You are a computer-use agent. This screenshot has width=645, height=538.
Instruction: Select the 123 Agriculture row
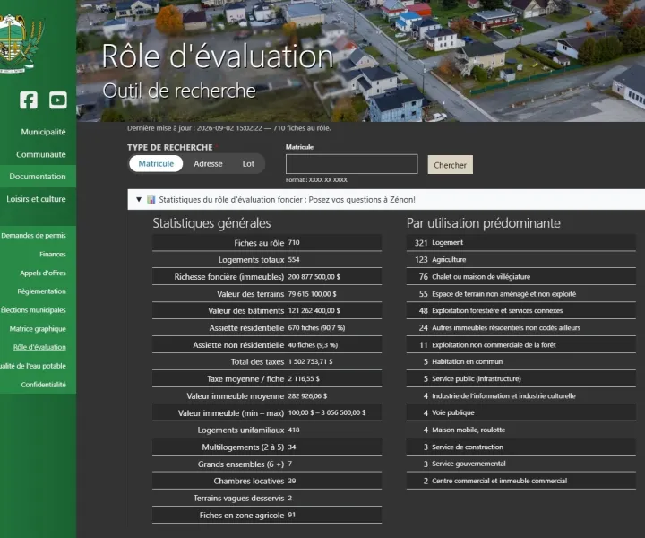point(521,260)
